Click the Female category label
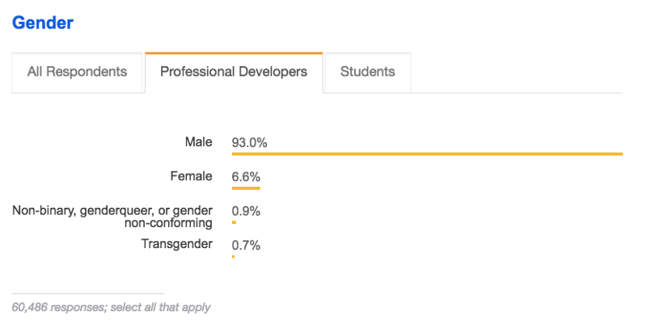647x329 pixels. point(192,176)
